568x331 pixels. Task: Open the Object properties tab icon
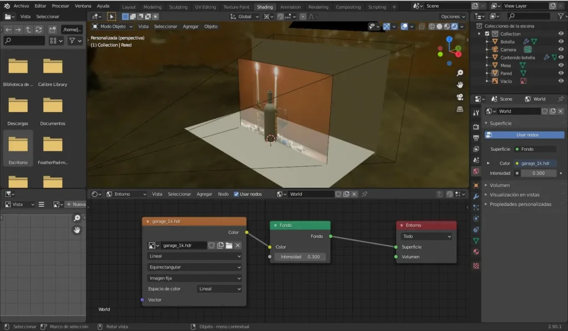tap(476, 185)
